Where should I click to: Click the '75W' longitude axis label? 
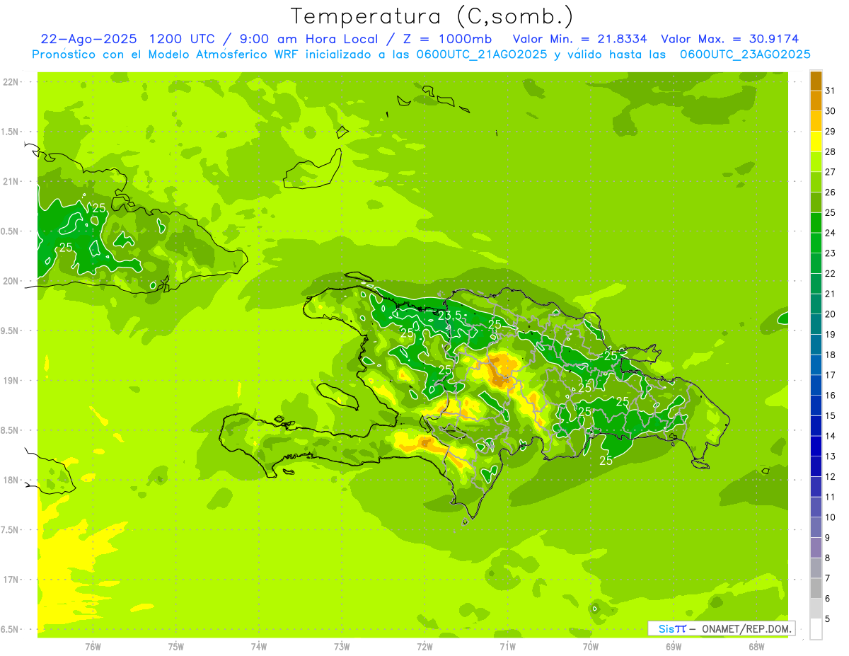(x=176, y=647)
